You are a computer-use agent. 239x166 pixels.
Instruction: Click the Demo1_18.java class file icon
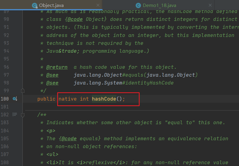click(138, 5)
